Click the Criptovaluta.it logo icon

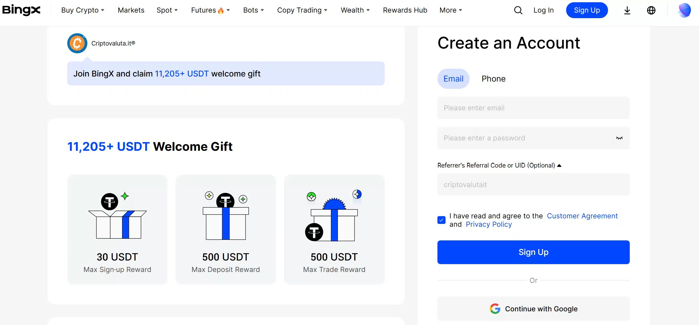click(x=77, y=43)
